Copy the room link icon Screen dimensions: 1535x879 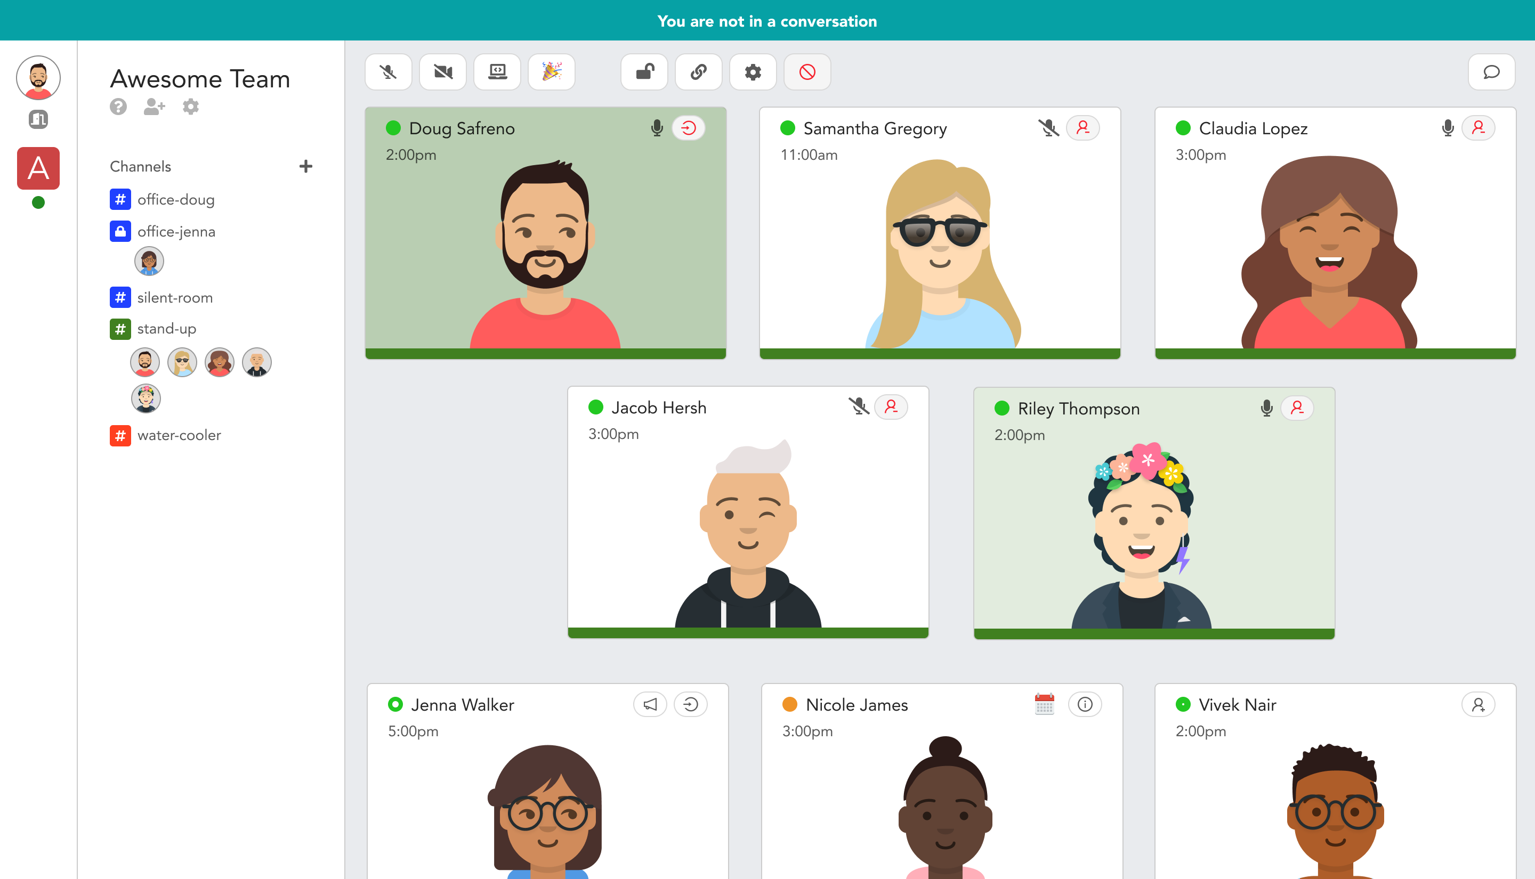pos(699,72)
